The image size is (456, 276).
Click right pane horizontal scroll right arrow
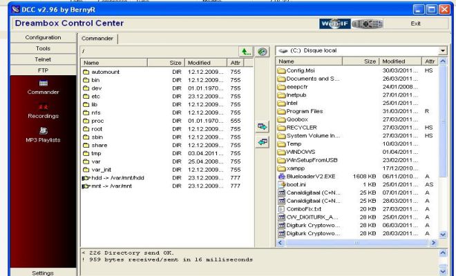tap(433, 243)
